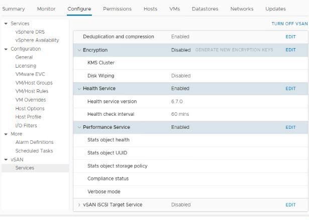The height and width of the screenshot is (220, 309).
Task: Collapse the Services tree group in sidebar
Action: (x=6, y=24)
